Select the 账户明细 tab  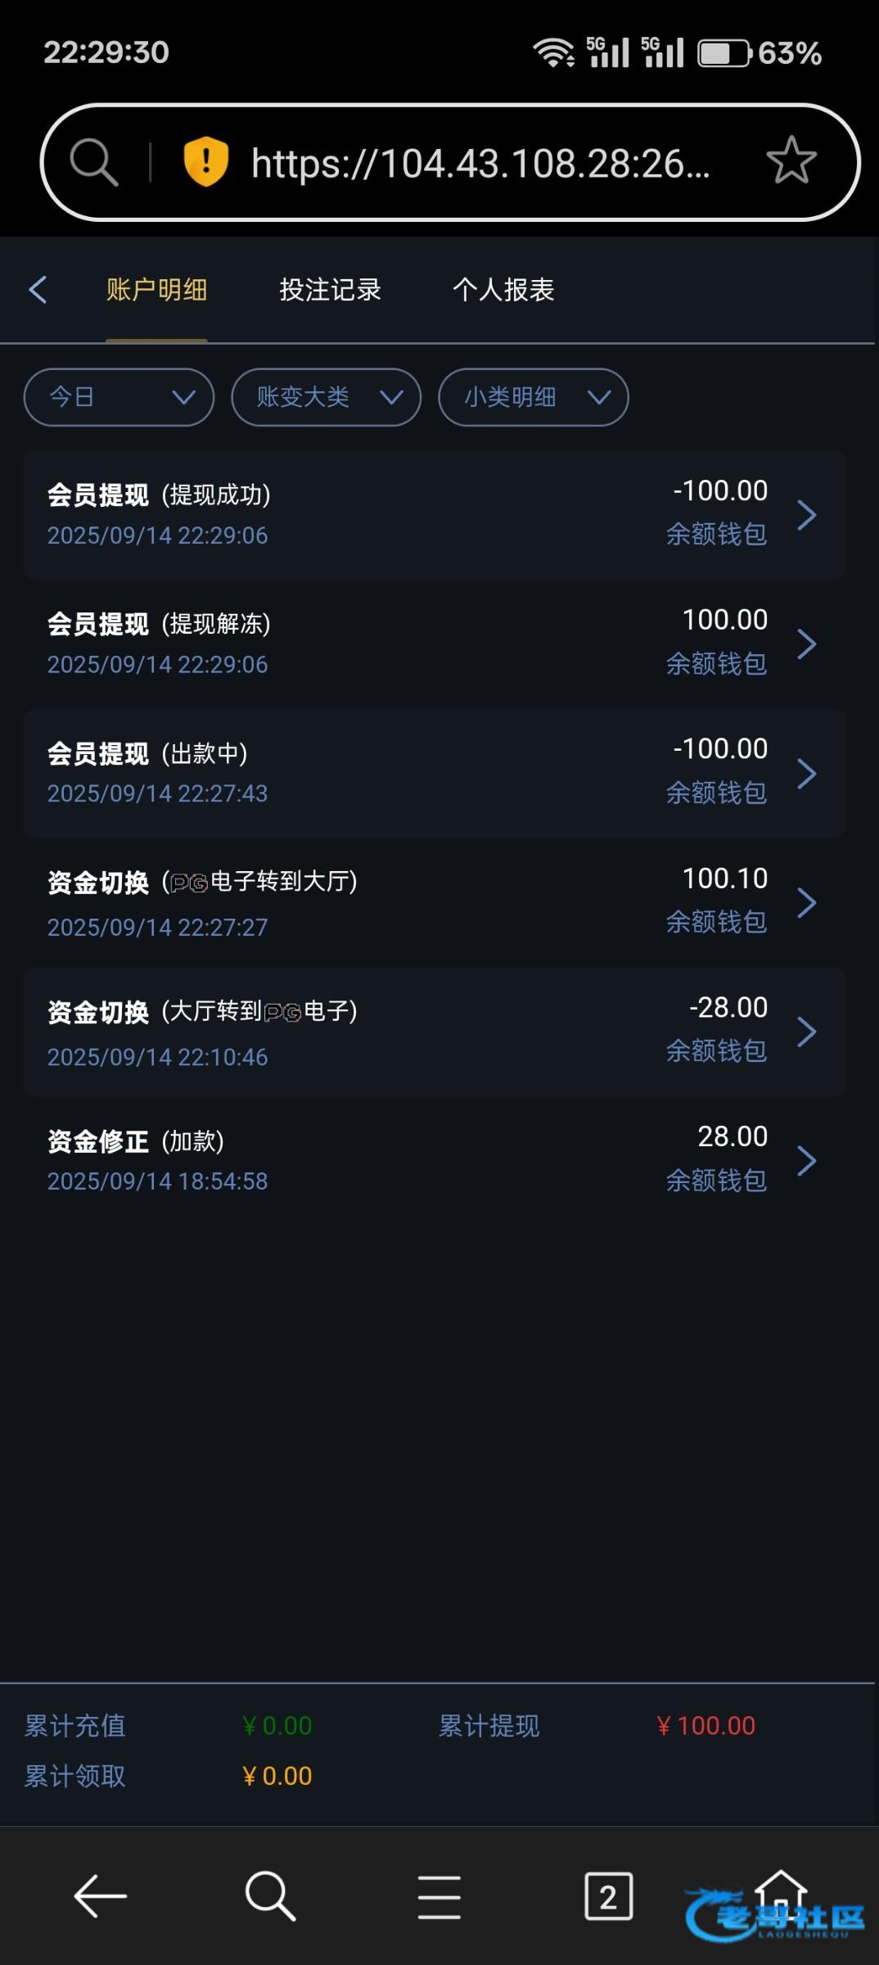(156, 289)
